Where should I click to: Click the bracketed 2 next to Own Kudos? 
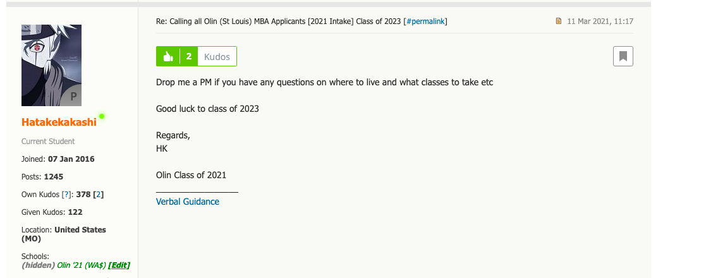point(99,195)
